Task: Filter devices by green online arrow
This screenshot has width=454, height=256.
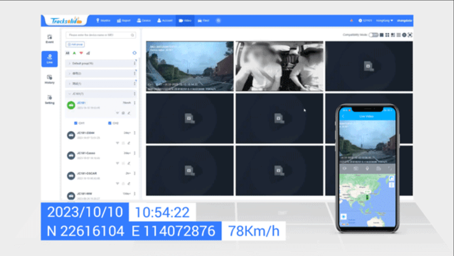Action: (74, 53)
